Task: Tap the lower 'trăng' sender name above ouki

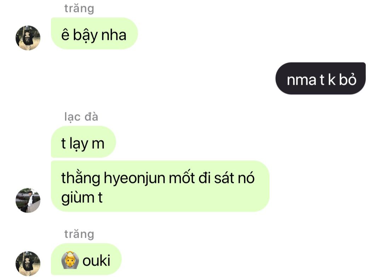Action: 79,234
